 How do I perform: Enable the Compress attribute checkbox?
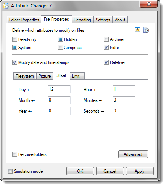60,48
